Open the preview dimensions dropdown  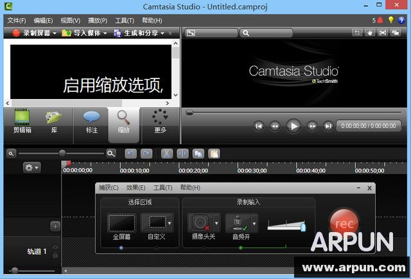[211, 33]
